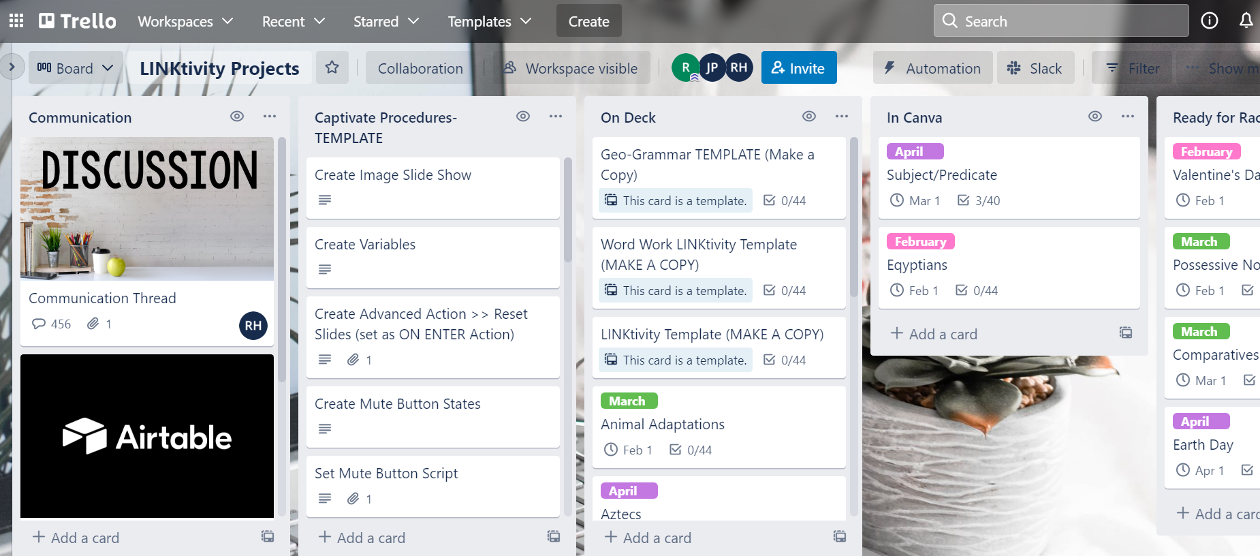Click the Collaboration workspace button
The width and height of the screenshot is (1260, 556).
[x=420, y=67]
